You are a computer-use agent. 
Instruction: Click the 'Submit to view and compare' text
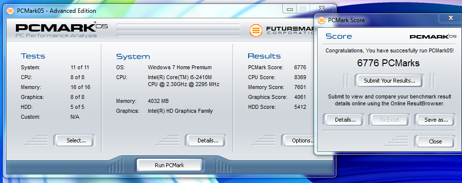(x=389, y=100)
